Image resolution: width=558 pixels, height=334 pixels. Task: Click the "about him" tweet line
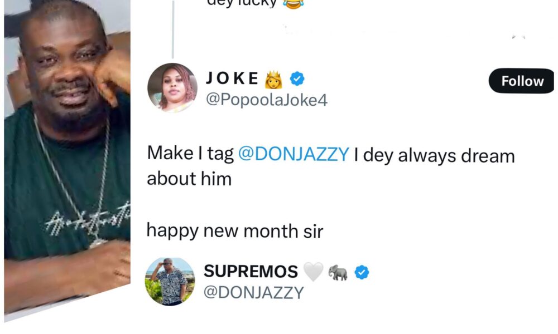pos(189,179)
